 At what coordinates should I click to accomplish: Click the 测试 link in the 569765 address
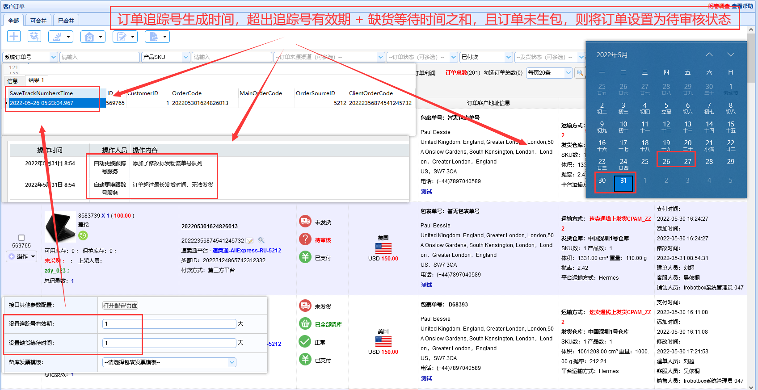pyautogui.click(x=426, y=285)
